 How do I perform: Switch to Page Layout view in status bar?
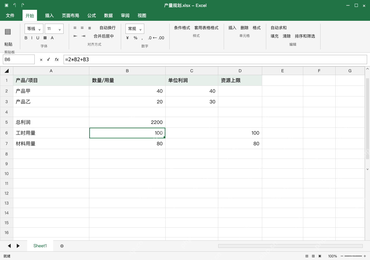[x=313, y=256]
